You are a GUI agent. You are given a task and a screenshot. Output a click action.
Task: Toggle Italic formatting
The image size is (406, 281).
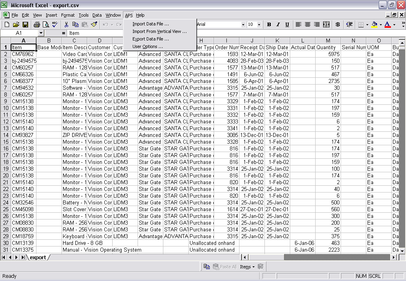click(278, 24)
